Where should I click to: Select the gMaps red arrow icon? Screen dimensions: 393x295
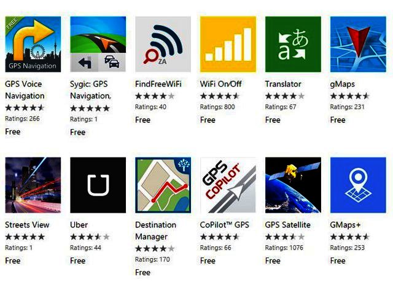(x=358, y=44)
